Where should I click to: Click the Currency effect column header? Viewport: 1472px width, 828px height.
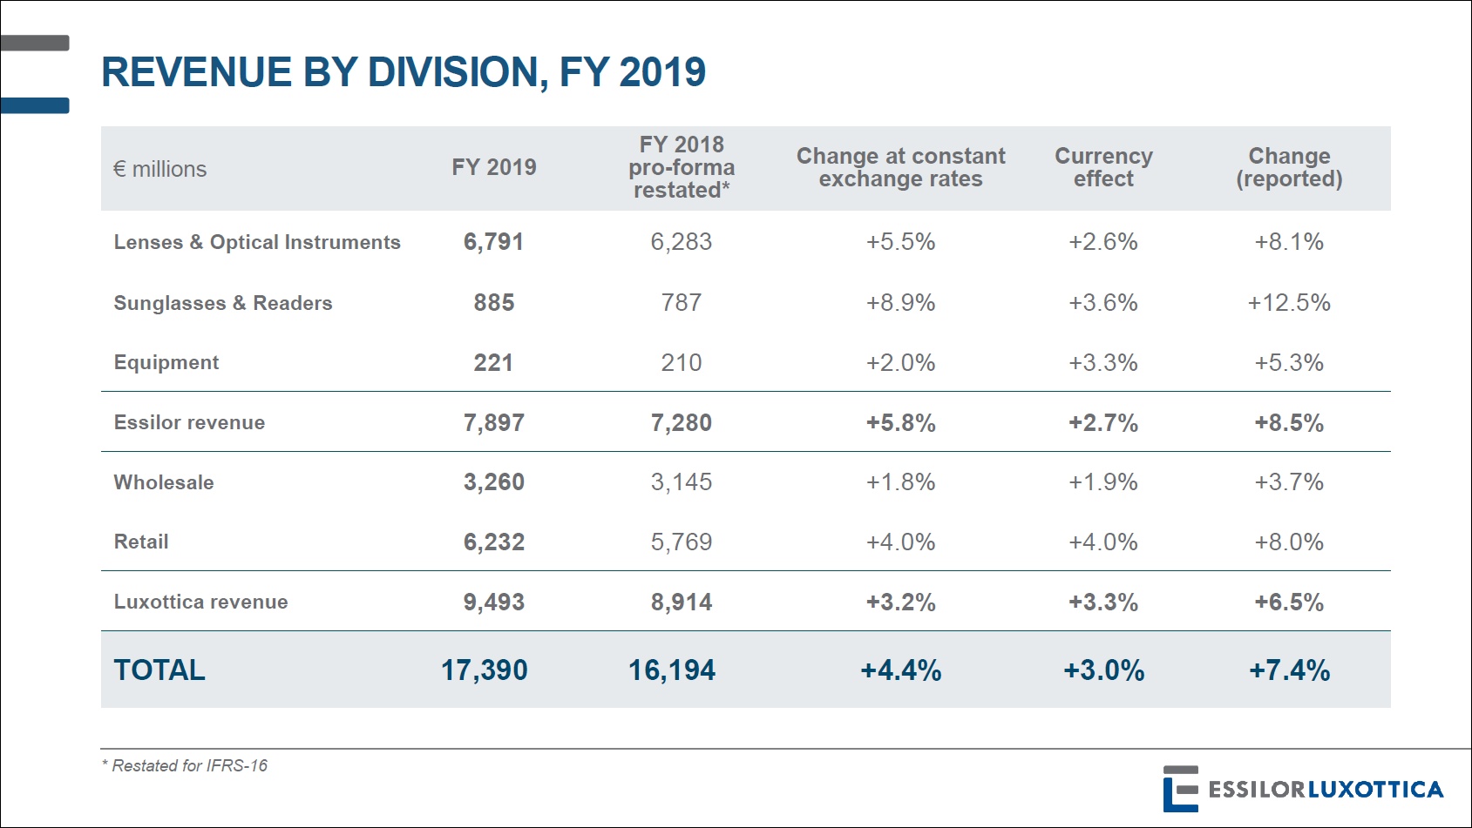[x=1103, y=167]
